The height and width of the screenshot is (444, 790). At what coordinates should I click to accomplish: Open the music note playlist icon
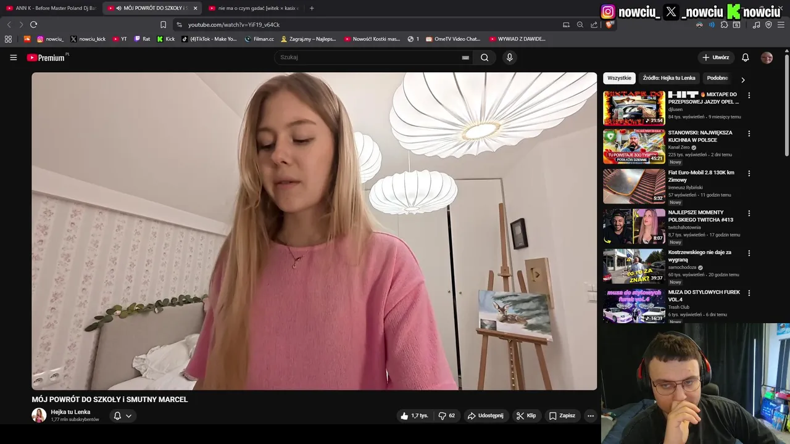756,25
